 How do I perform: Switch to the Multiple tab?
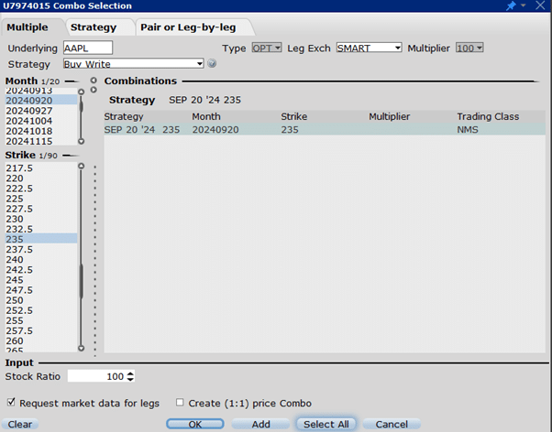coord(28,27)
